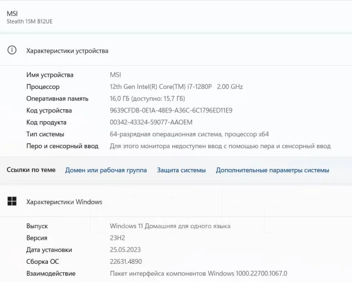This screenshot has height=282, width=352.
Task: Click the Код продукта label
Action: click(x=46, y=122)
